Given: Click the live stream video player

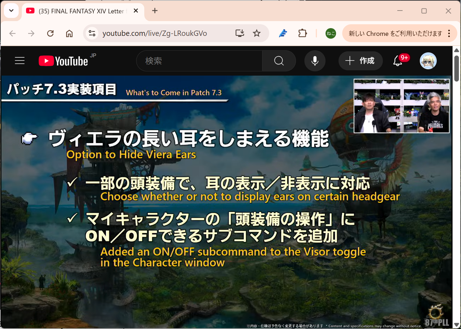Looking at the screenshot, I should point(226,202).
